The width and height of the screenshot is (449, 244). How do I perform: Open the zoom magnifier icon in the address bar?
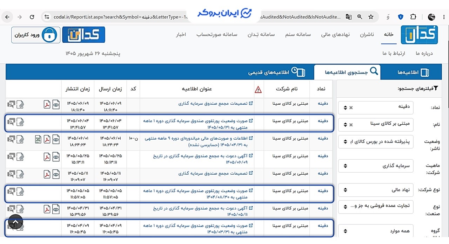click(x=360, y=17)
